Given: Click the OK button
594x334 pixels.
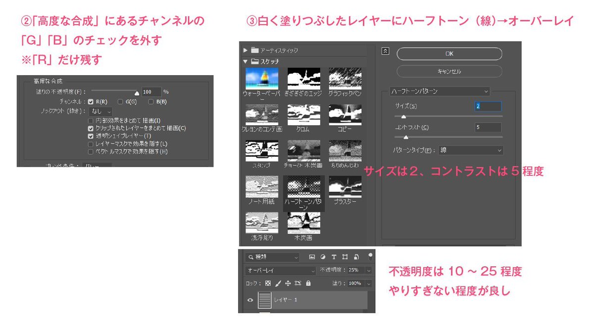Looking at the screenshot, I should tap(449, 53).
